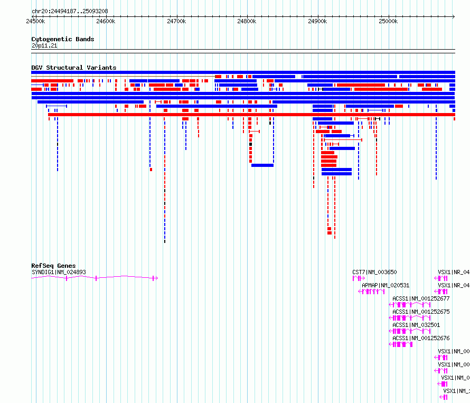Open the ACSS1|NM_001252676 transcript label

(x=421, y=338)
